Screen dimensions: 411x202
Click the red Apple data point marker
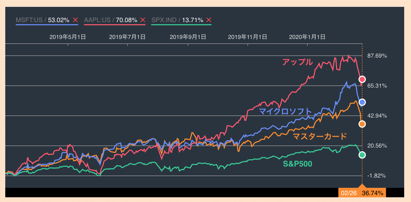362,79
